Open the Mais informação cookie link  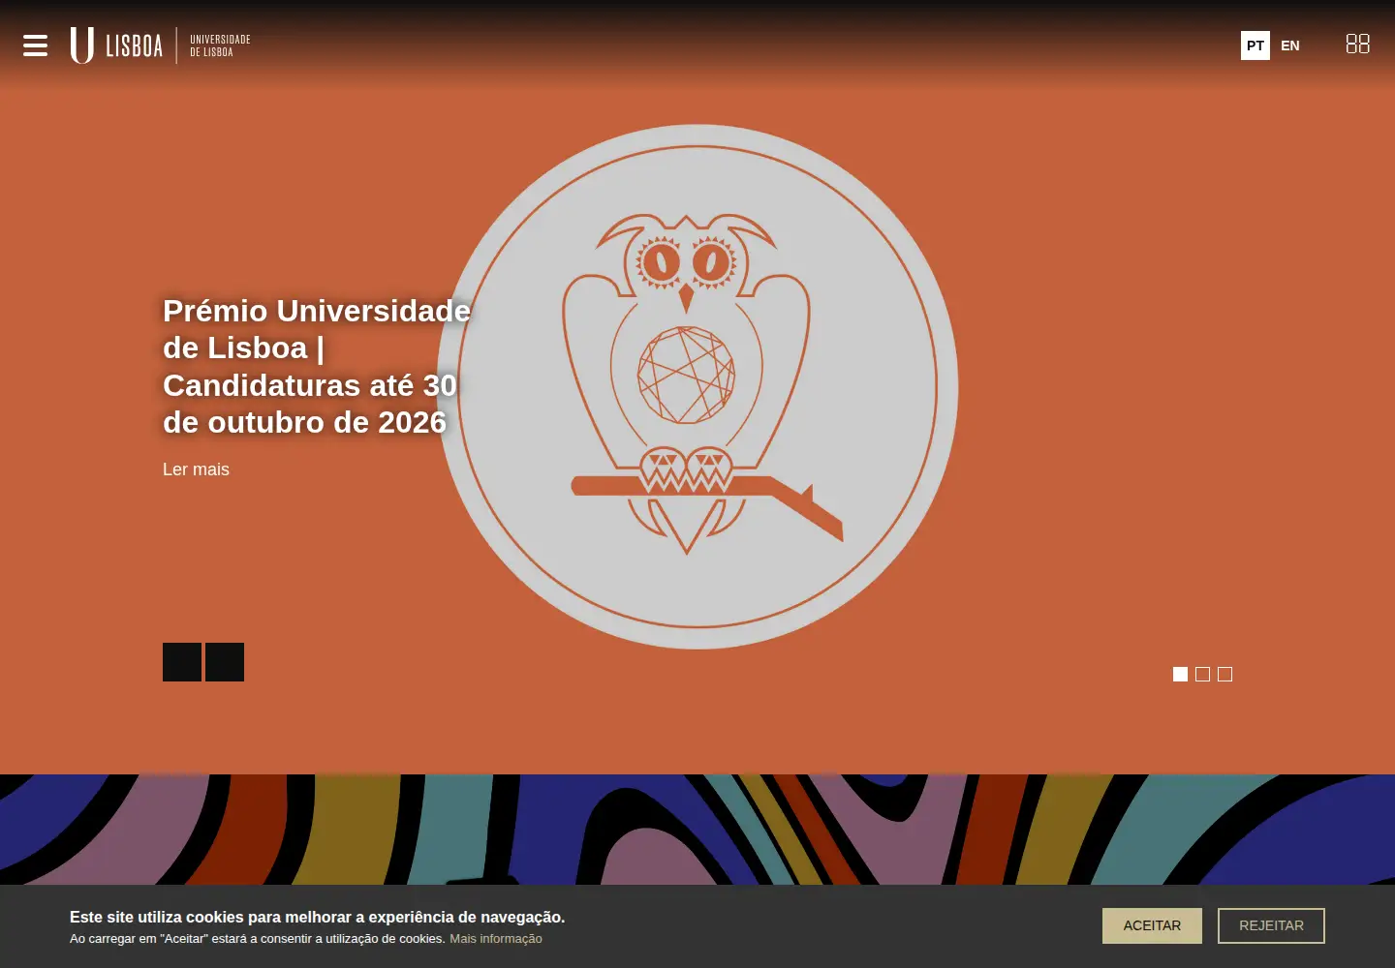[x=496, y=939]
